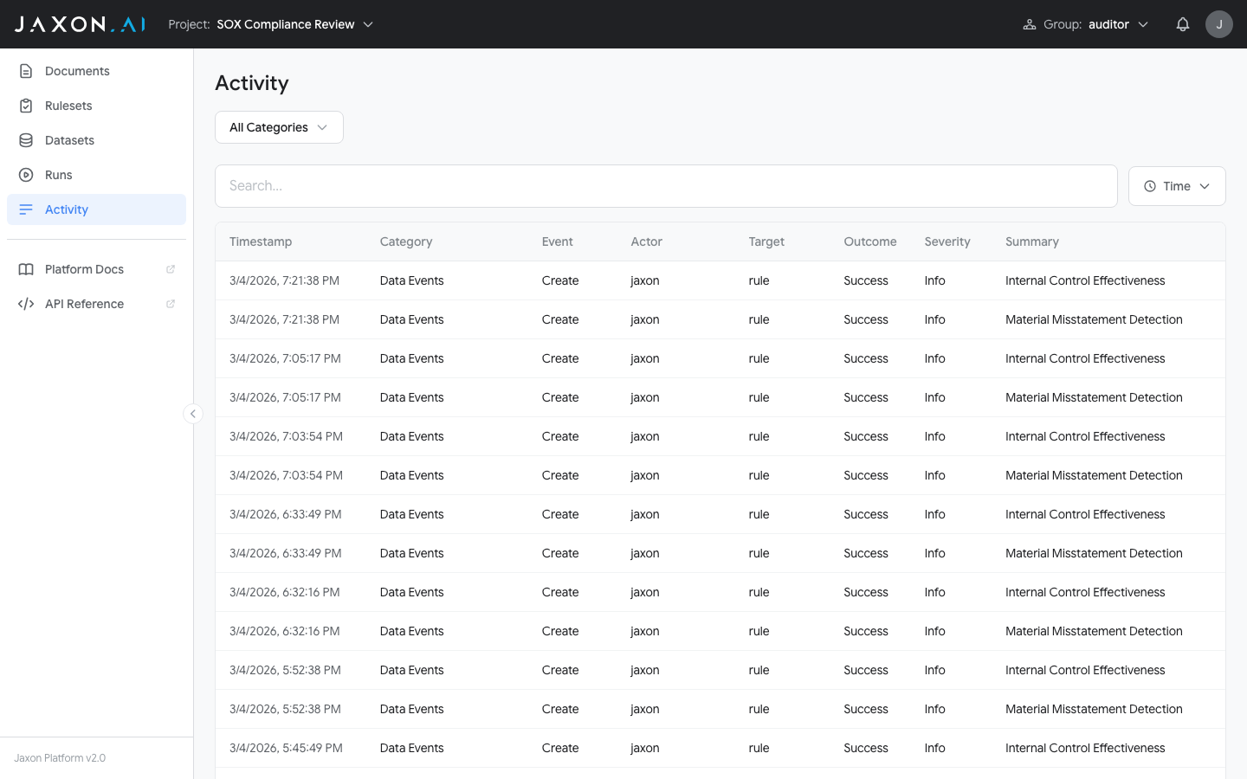Screen dimensions: 1247x779
Task: Click the notification bell icon
Action: tap(1183, 23)
